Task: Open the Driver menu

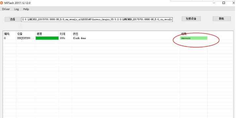Action: coord(6,9)
